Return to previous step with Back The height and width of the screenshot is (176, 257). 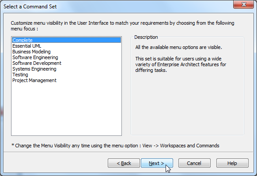click(124, 163)
